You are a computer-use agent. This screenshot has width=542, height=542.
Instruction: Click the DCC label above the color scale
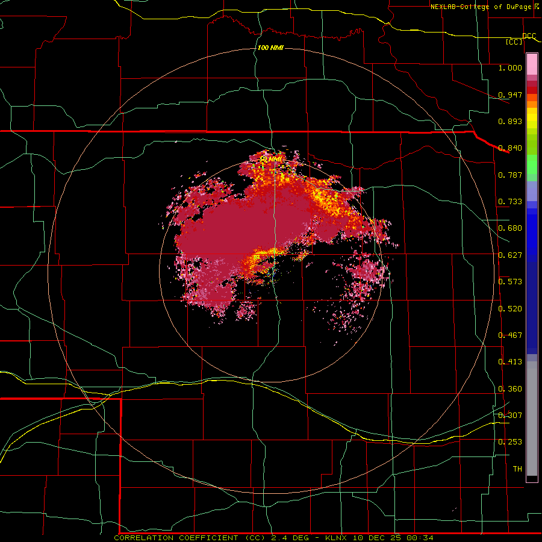click(x=529, y=36)
